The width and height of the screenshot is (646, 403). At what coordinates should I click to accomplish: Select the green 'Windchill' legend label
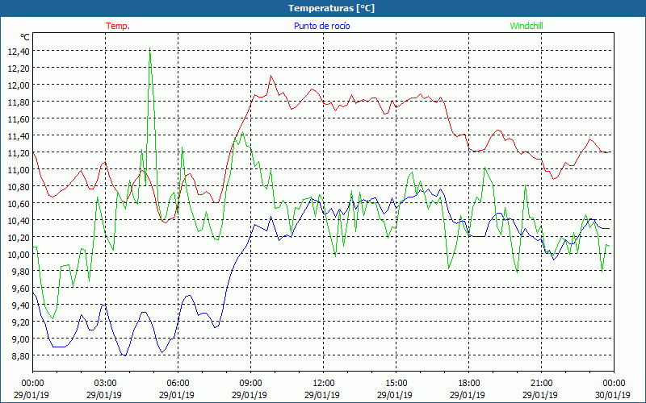pos(526,26)
